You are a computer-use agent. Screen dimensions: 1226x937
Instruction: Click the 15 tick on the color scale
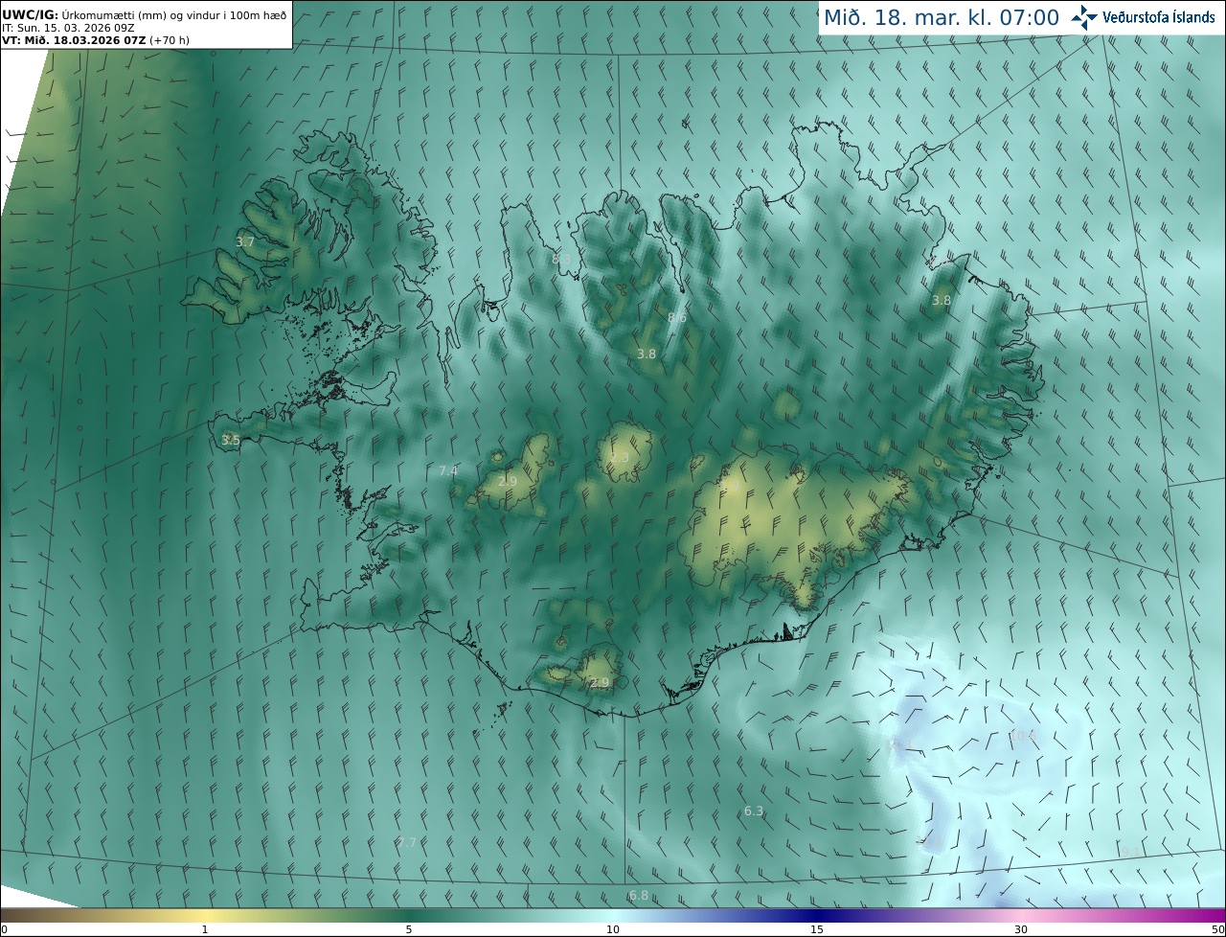point(817,929)
